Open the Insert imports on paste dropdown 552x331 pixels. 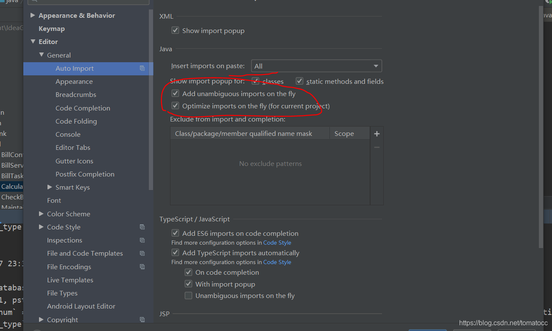point(317,66)
